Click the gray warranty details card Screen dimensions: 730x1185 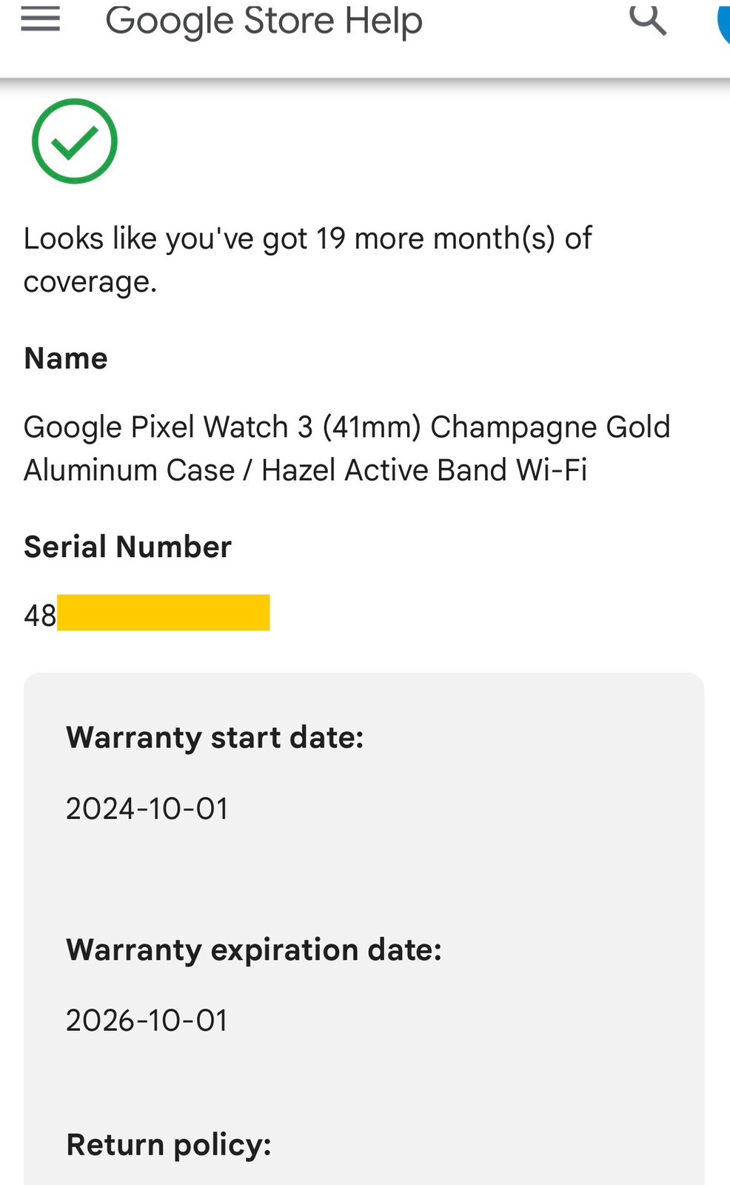point(364,929)
